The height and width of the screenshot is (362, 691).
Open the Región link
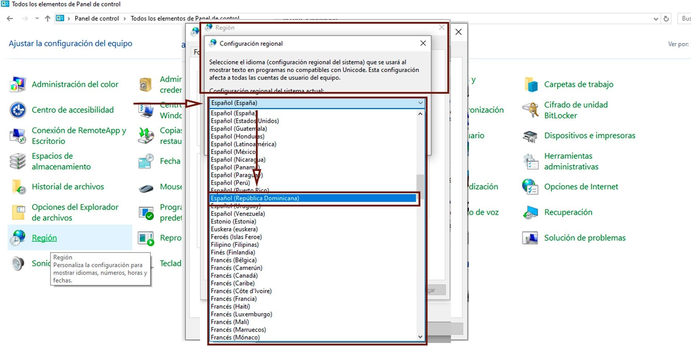coord(44,238)
